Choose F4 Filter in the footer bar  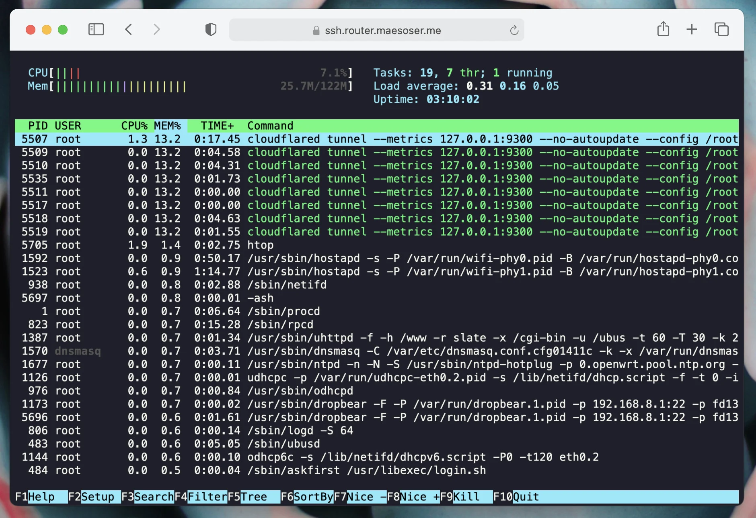[201, 497]
